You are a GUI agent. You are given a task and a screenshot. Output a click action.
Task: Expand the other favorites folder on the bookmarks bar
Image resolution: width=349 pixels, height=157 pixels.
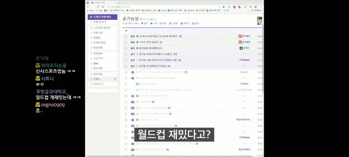[x=256, y=10]
